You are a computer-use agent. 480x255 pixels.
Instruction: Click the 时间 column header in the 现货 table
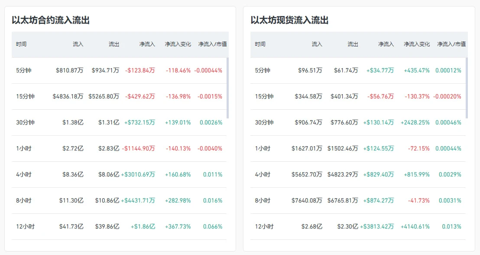(x=260, y=44)
